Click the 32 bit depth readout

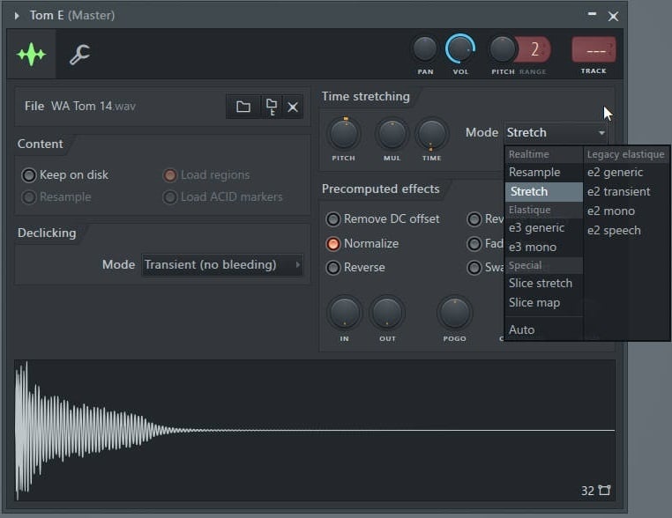click(587, 491)
